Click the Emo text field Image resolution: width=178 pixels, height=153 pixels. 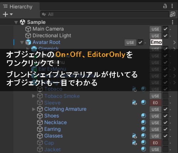pyautogui.click(x=156, y=42)
